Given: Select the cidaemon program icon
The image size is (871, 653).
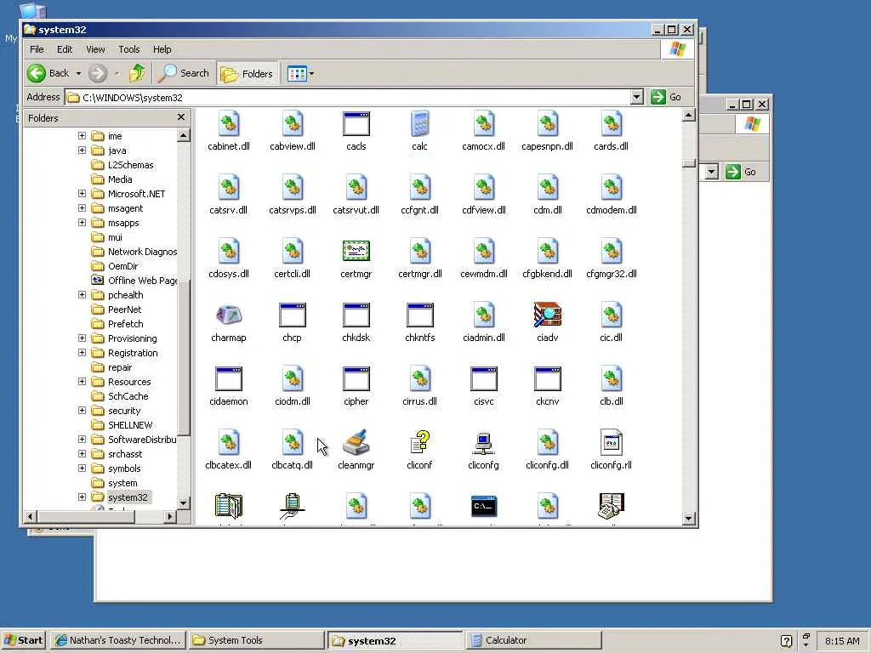Looking at the screenshot, I should (x=228, y=378).
